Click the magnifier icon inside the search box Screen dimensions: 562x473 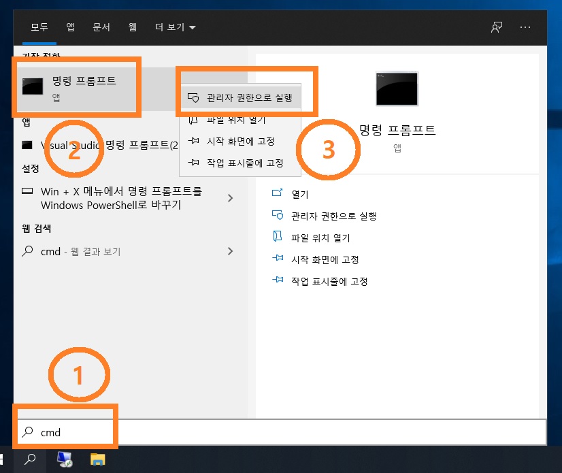(27, 432)
